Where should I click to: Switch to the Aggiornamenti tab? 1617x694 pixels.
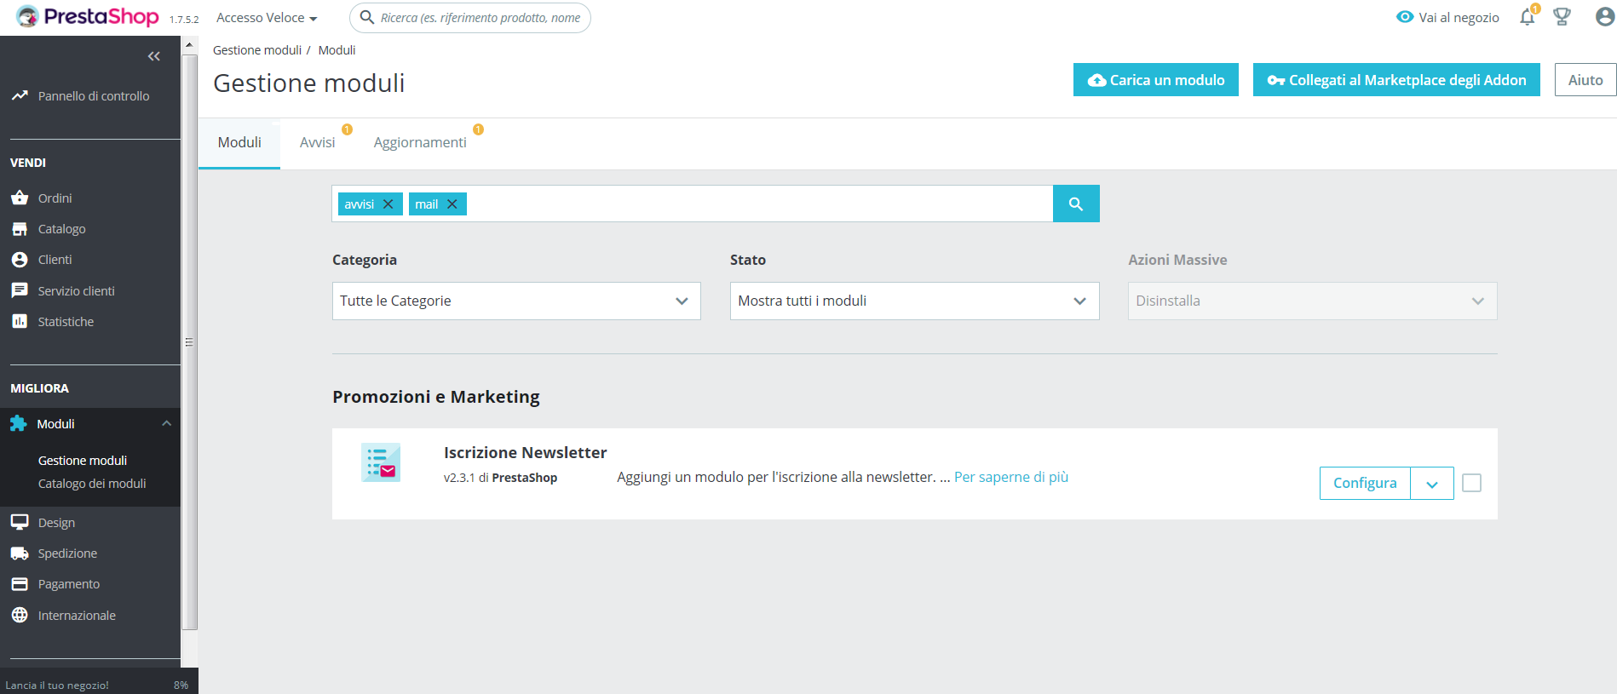click(x=420, y=142)
